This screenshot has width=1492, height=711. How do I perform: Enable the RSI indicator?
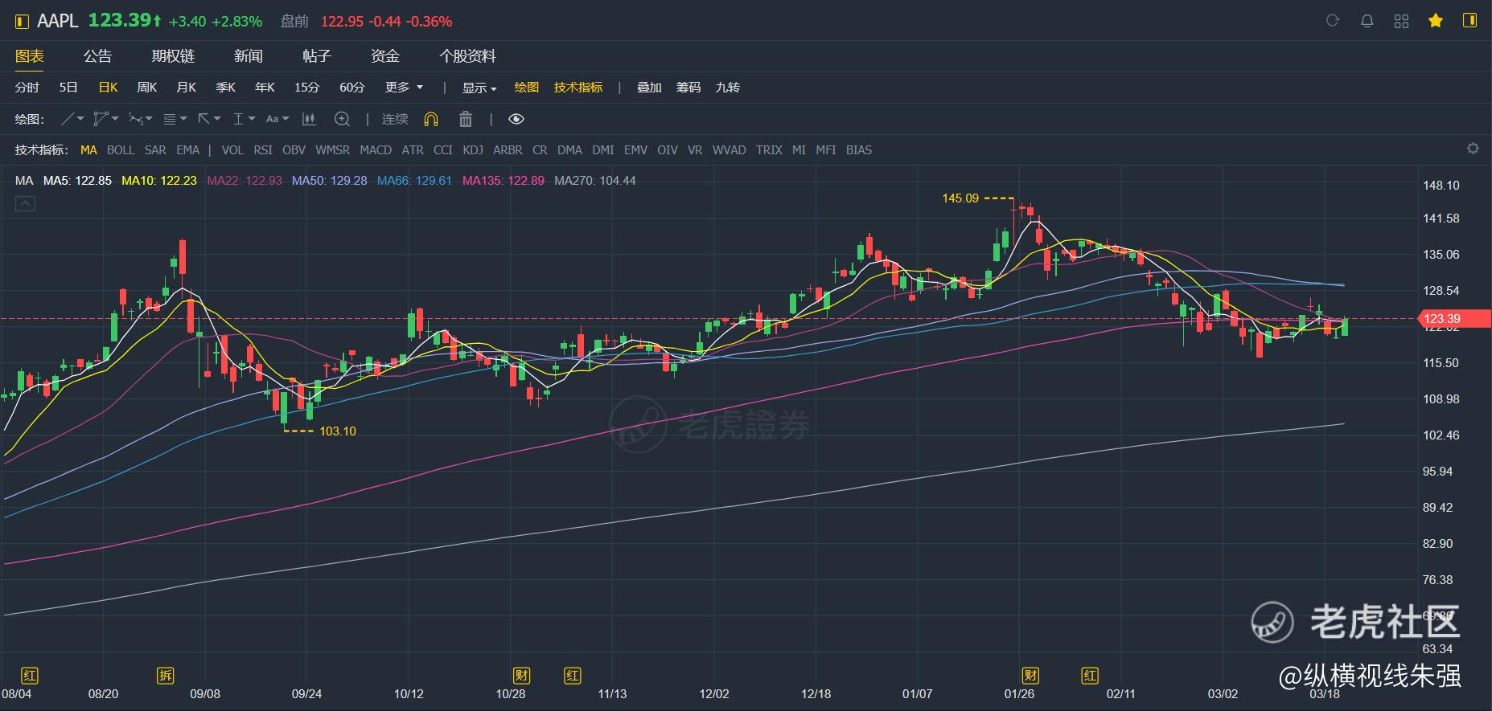pos(263,149)
